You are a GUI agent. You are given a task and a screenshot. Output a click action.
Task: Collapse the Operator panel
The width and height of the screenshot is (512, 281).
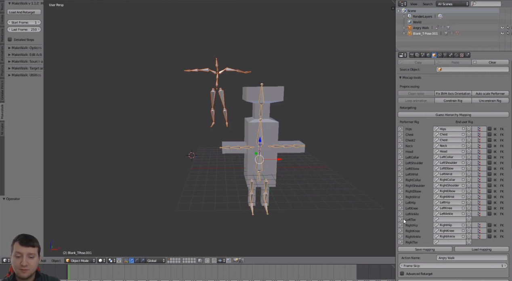[x=11, y=199]
